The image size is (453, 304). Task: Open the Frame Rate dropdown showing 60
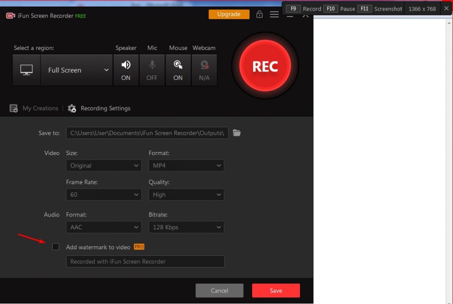[x=104, y=195]
